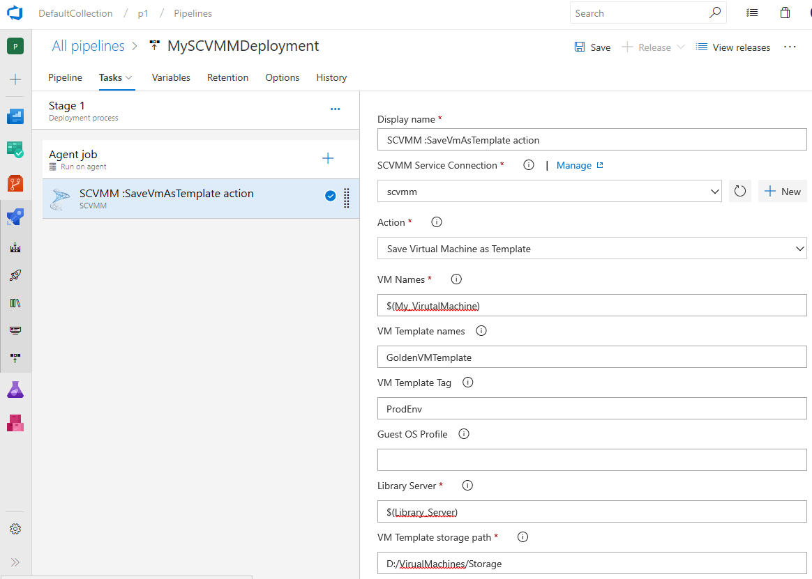Open the flask Test icon in sidebar

pos(15,389)
